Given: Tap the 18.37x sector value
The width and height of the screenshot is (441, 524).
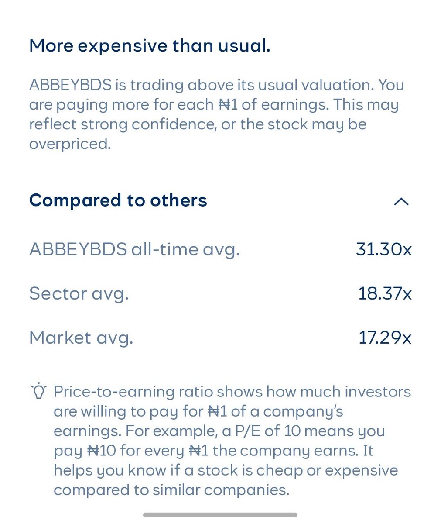Looking at the screenshot, I should 385,293.
